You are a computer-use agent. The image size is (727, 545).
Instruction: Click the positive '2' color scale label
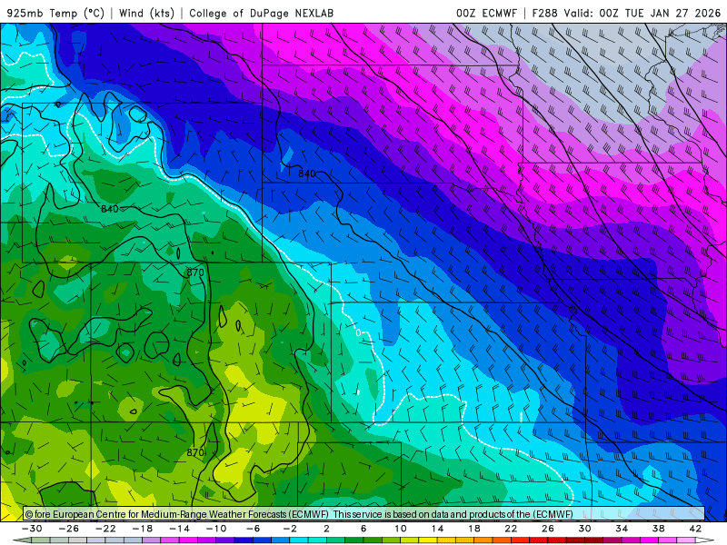(x=327, y=529)
